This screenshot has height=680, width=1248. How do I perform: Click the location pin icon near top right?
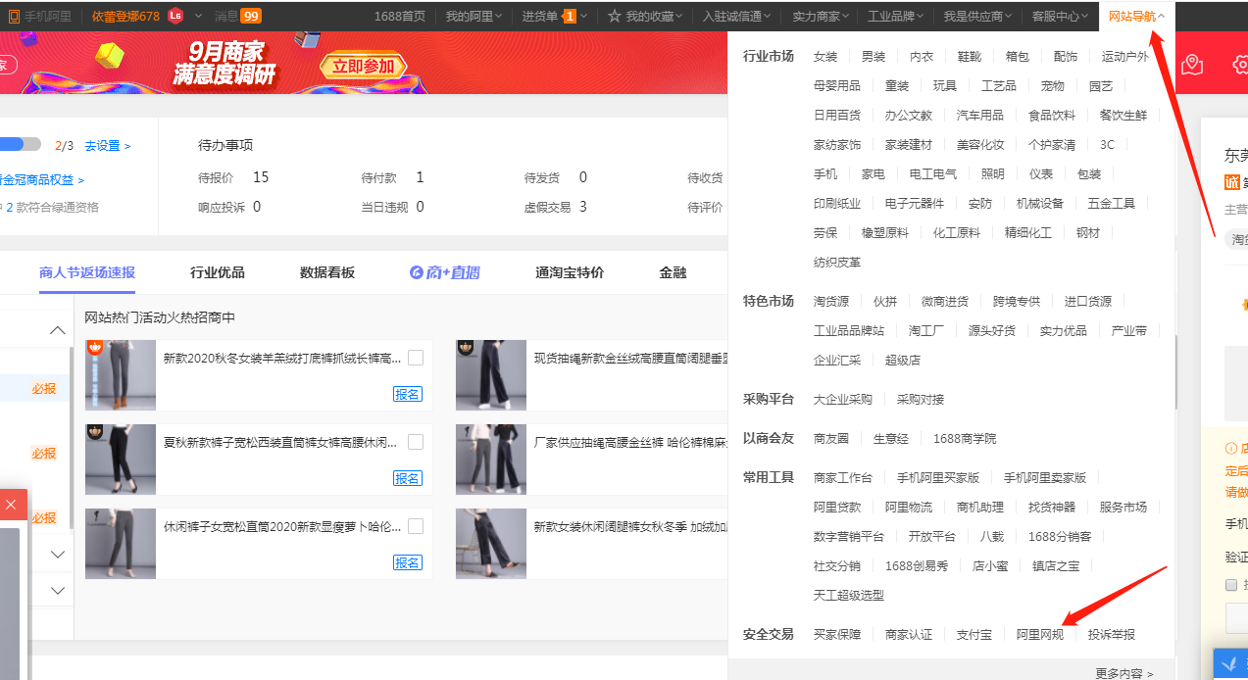(x=1191, y=64)
